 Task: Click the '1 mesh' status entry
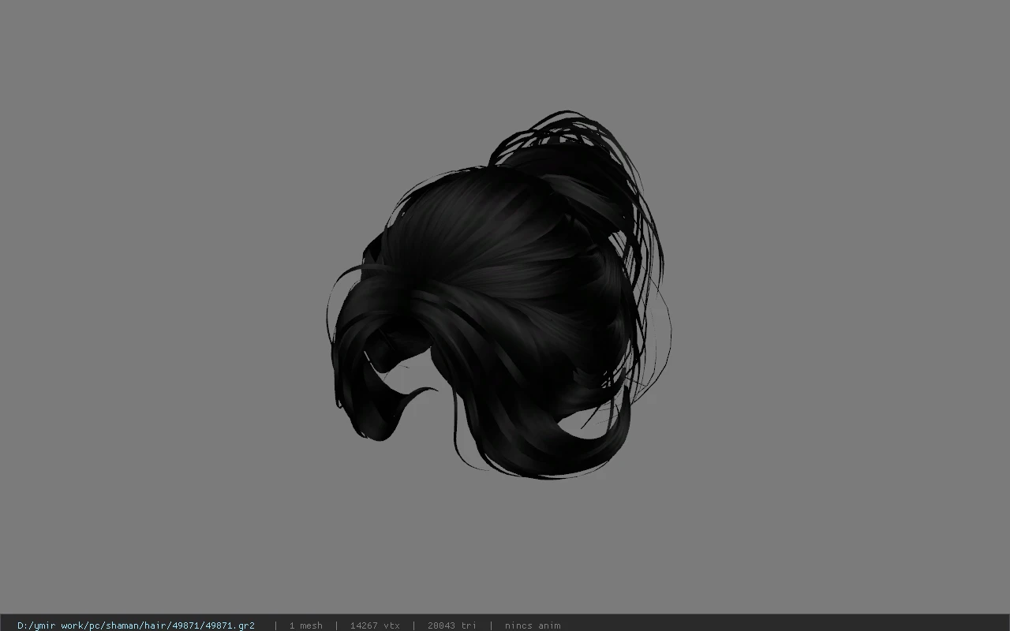pyautogui.click(x=305, y=625)
